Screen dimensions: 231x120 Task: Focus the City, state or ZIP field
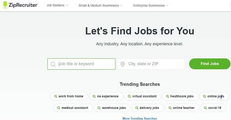[151, 64]
